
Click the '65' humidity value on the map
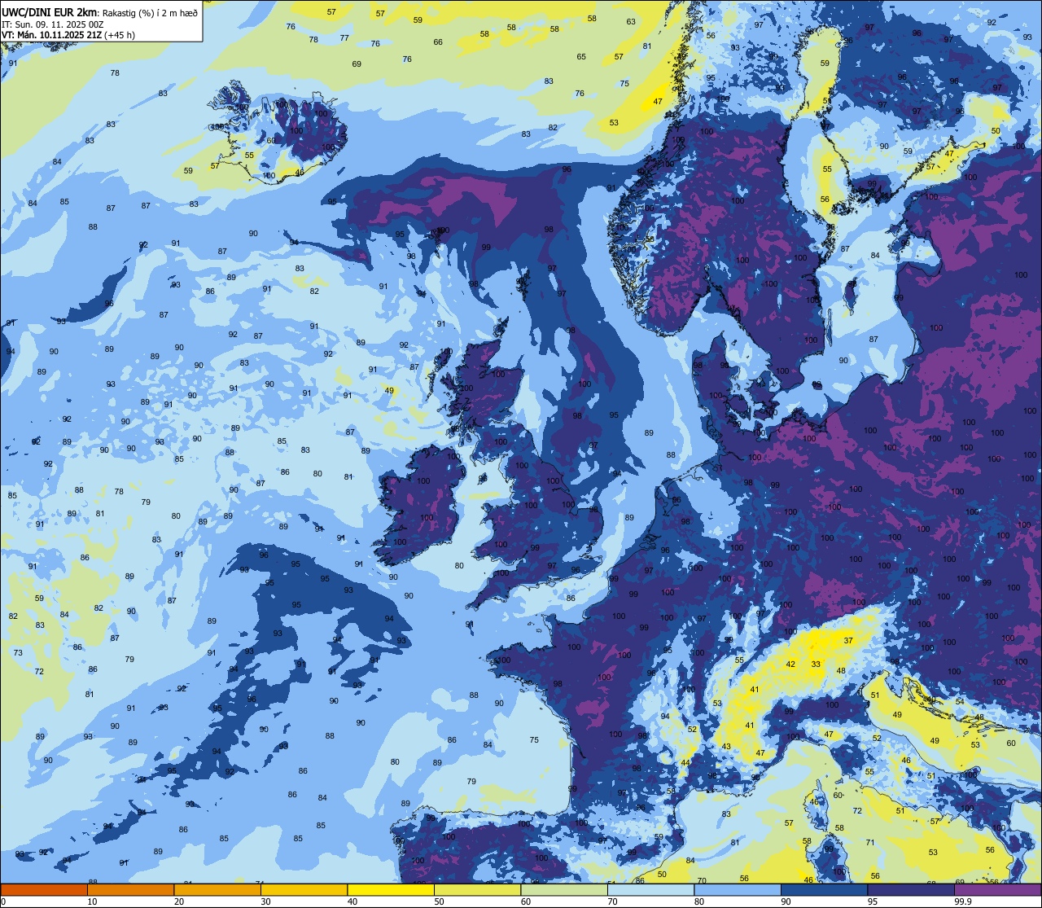[x=581, y=57]
